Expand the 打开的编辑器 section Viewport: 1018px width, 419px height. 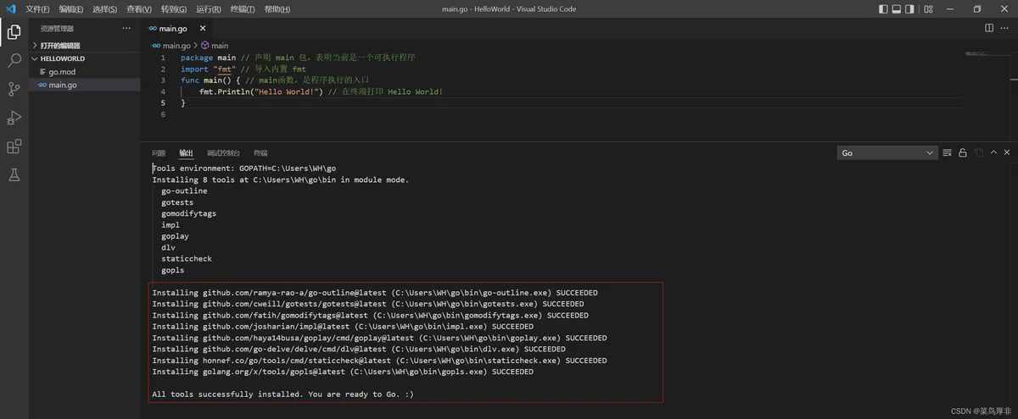point(84,45)
